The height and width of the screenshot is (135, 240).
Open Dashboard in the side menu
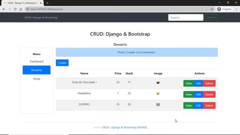(x=37, y=61)
